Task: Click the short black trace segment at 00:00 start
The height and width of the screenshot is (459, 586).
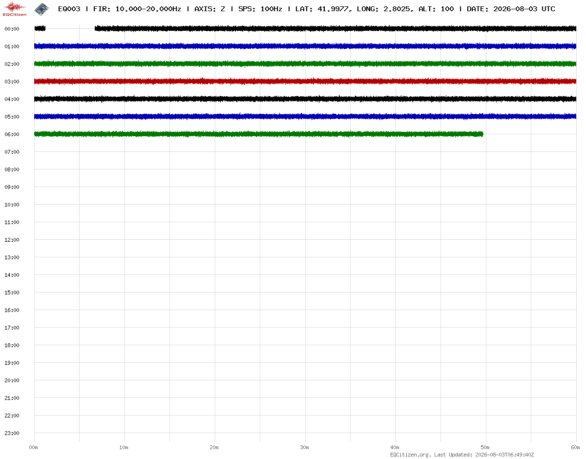Action: click(x=40, y=28)
